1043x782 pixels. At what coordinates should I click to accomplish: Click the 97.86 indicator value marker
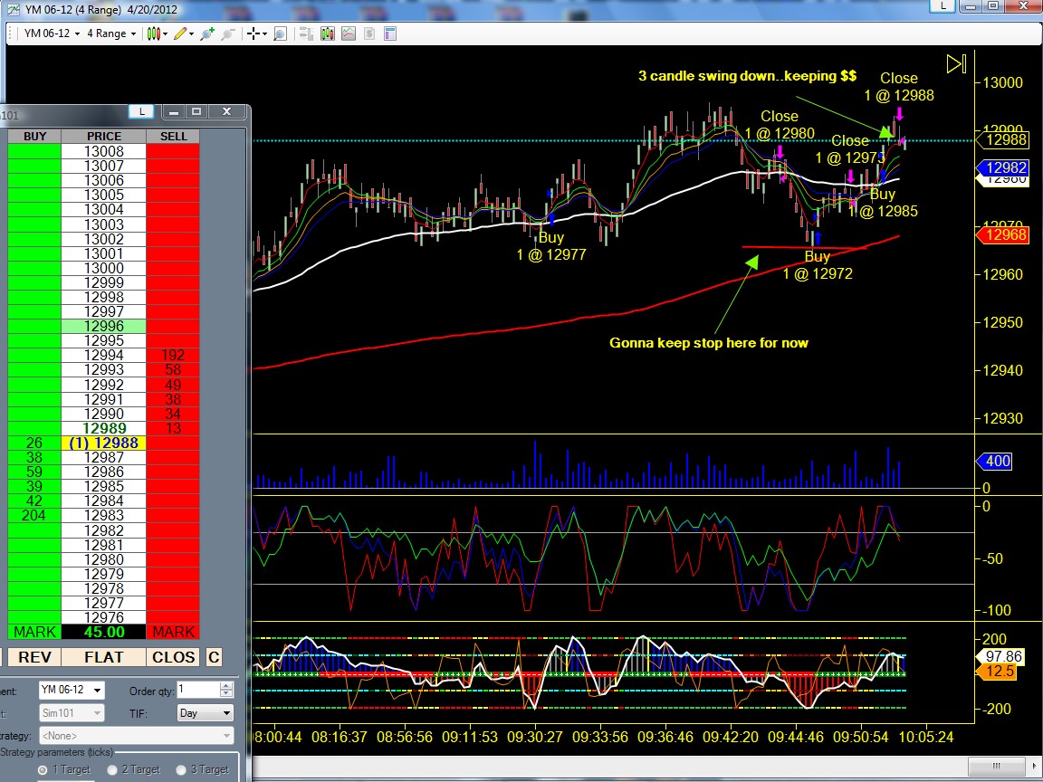[x=1000, y=656]
